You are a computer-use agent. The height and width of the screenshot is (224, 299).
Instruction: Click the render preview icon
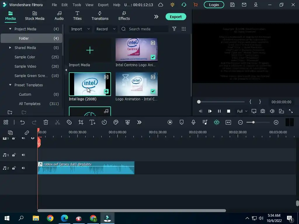point(170,122)
